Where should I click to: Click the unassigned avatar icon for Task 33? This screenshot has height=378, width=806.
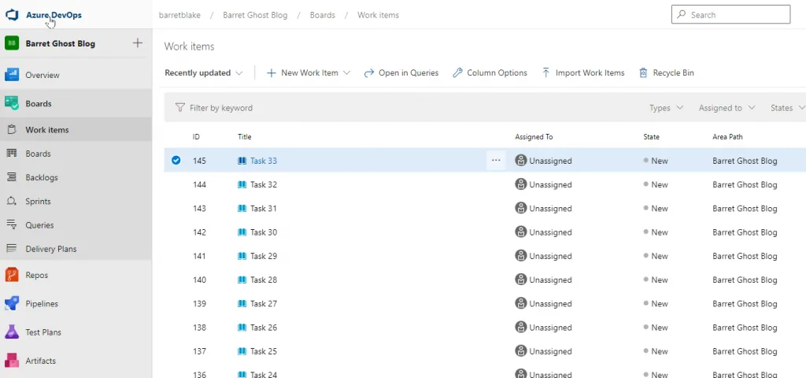click(521, 161)
